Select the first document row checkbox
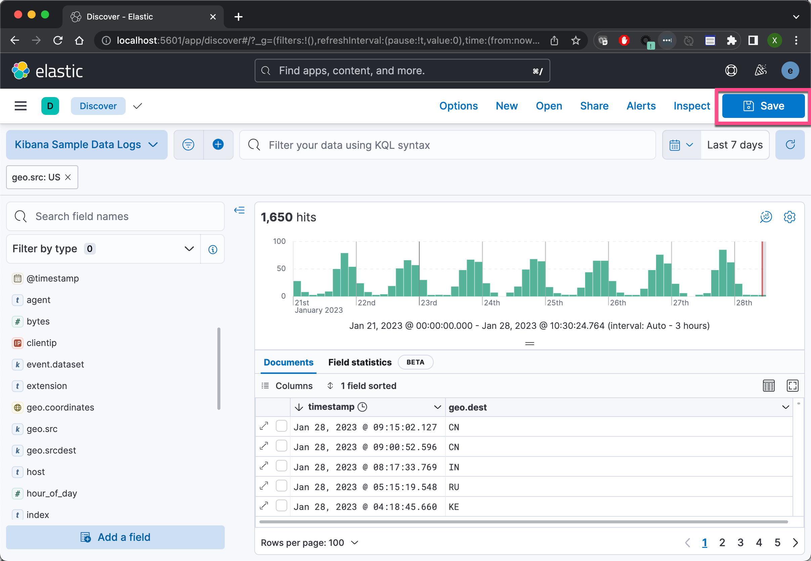The image size is (811, 561). (281, 426)
